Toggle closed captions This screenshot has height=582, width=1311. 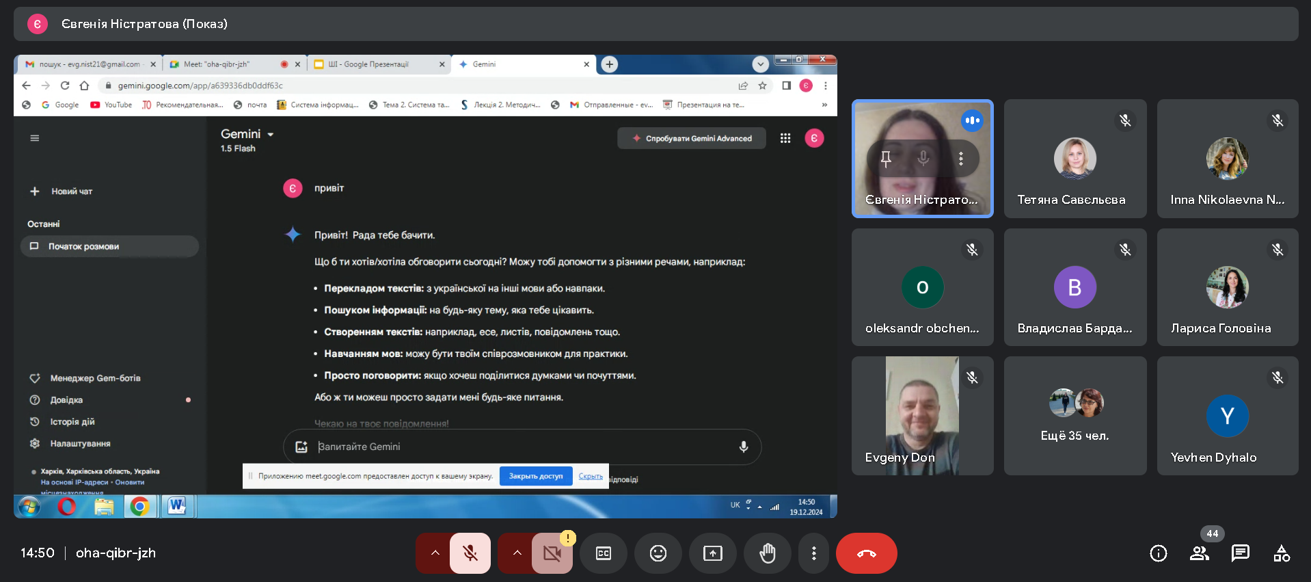[x=604, y=553]
